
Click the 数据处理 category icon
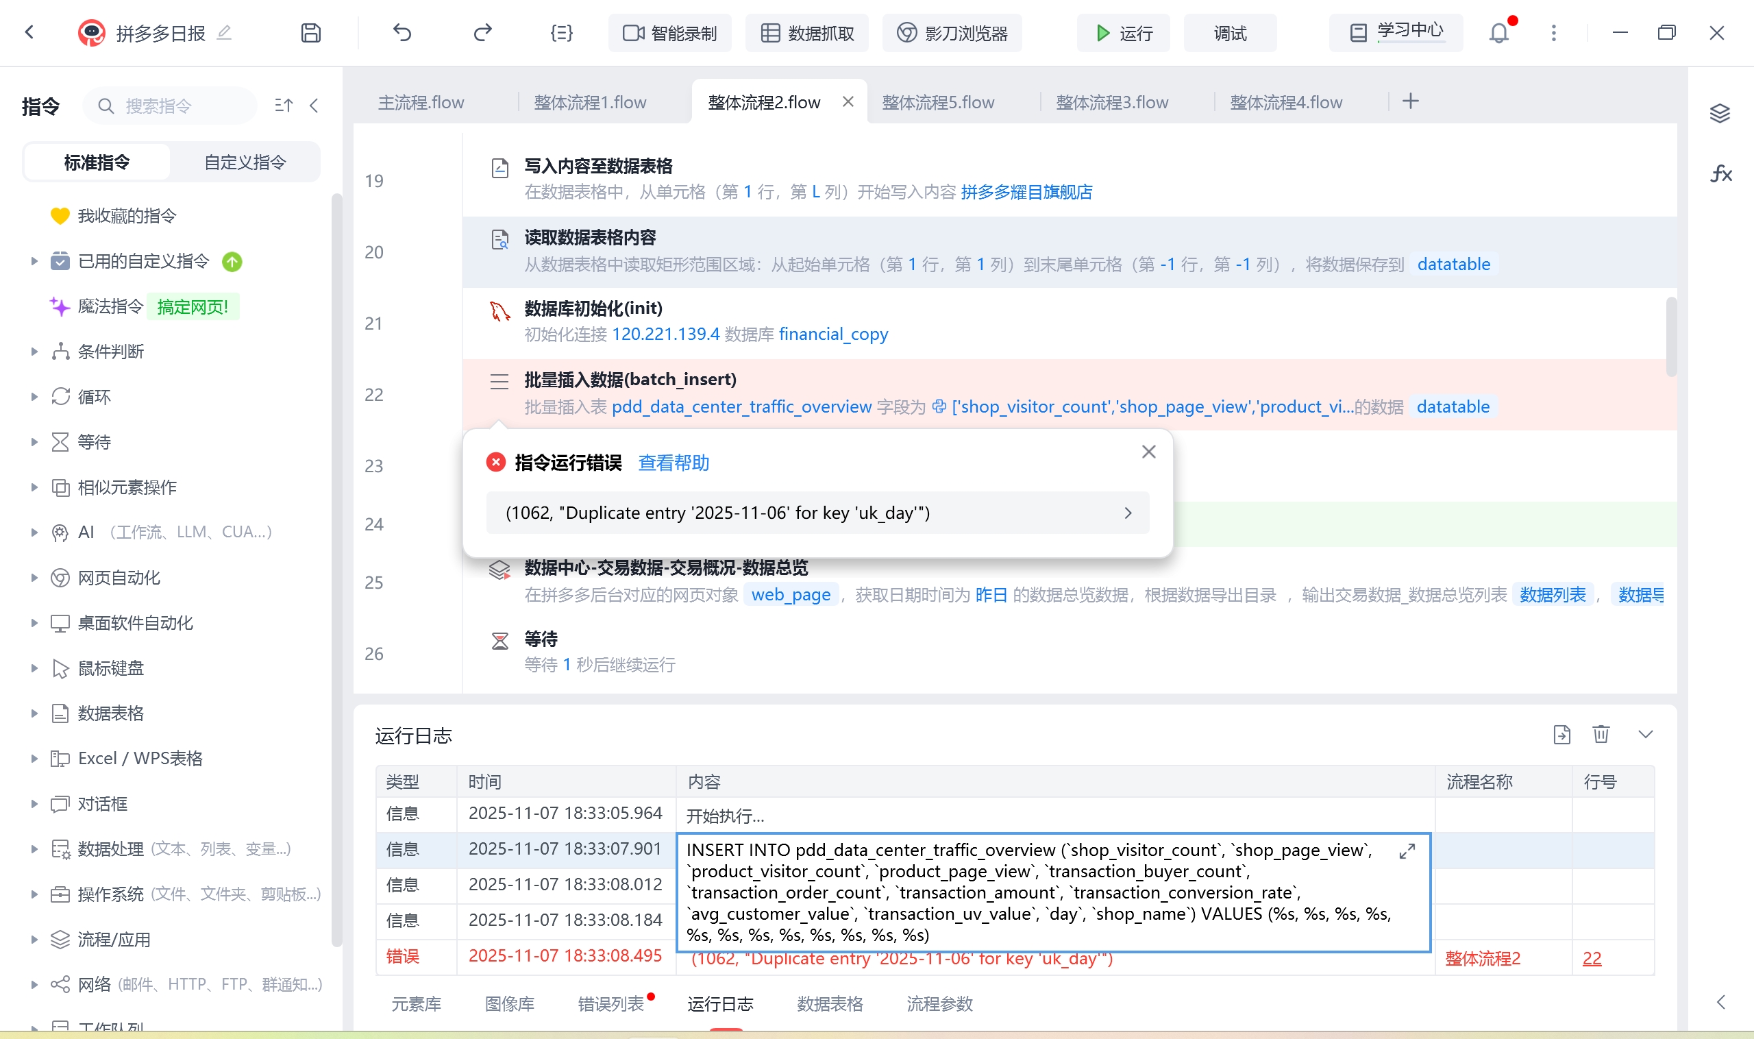pos(60,849)
